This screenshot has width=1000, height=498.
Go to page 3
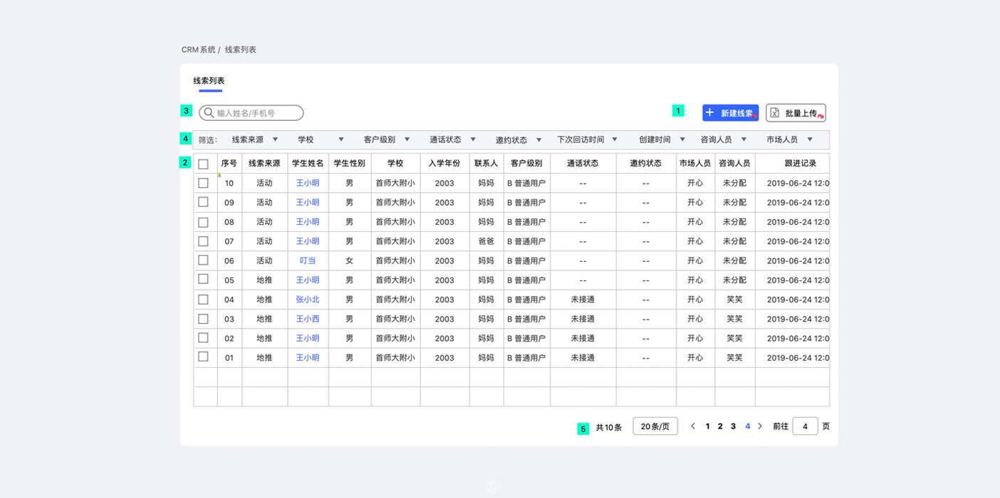pos(733,426)
